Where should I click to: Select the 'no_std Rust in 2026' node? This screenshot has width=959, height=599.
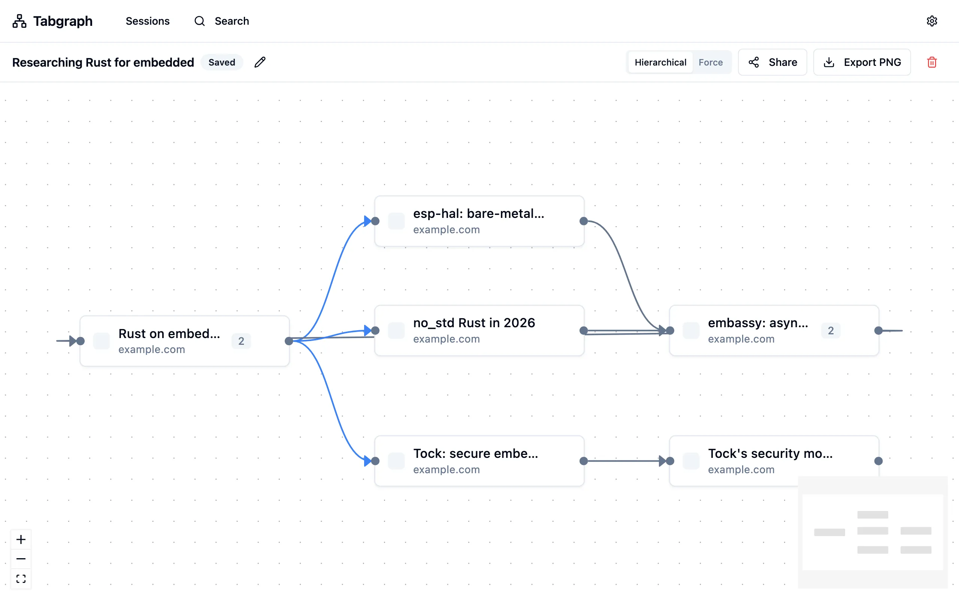pos(479,331)
